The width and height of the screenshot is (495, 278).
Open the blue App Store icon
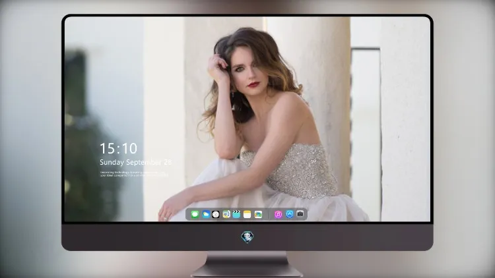coord(290,214)
